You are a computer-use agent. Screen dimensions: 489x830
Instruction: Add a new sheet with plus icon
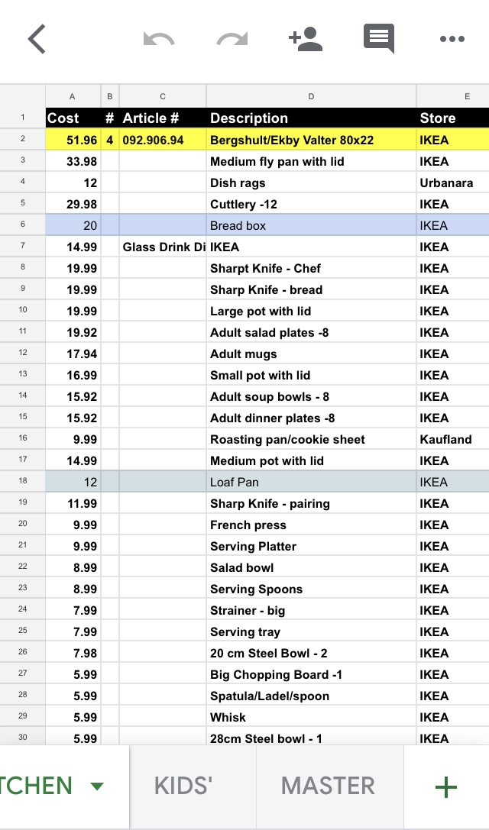[x=445, y=786]
